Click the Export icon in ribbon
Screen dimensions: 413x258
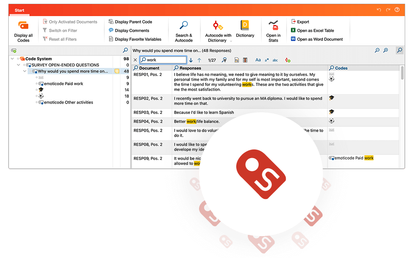tap(293, 21)
